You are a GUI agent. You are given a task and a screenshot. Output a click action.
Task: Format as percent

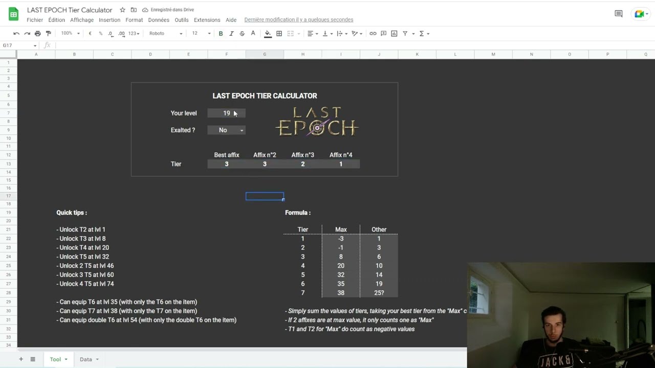click(100, 33)
